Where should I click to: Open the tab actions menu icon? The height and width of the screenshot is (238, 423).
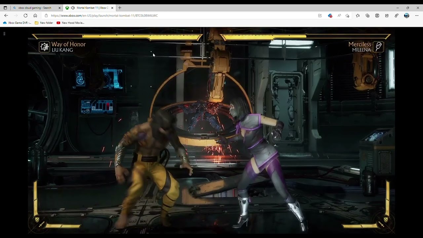5,8
